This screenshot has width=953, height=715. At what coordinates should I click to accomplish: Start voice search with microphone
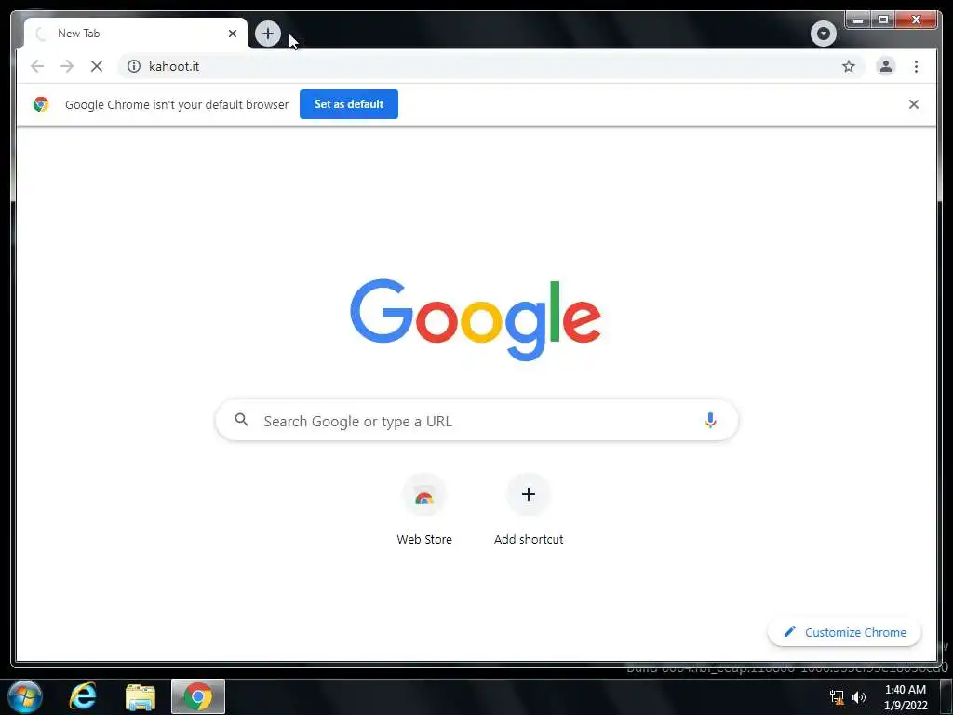click(x=710, y=420)
